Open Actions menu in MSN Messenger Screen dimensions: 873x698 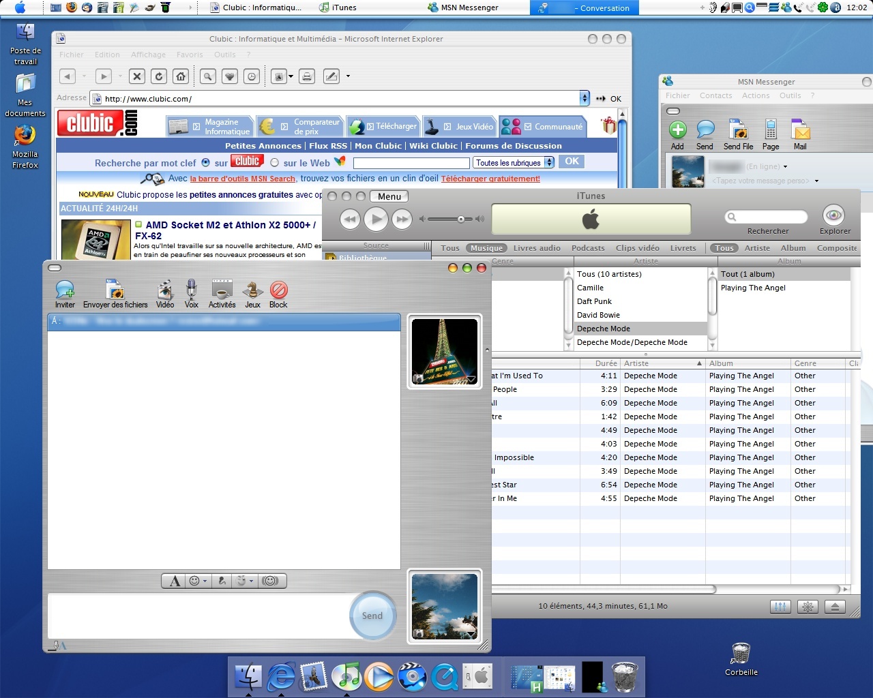tap(756, 95)
